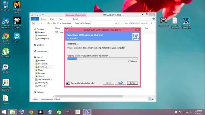Open New Rich Text Document icon
Image resolution: width=205 pixels, height=115 pixels.
(175, 23)
